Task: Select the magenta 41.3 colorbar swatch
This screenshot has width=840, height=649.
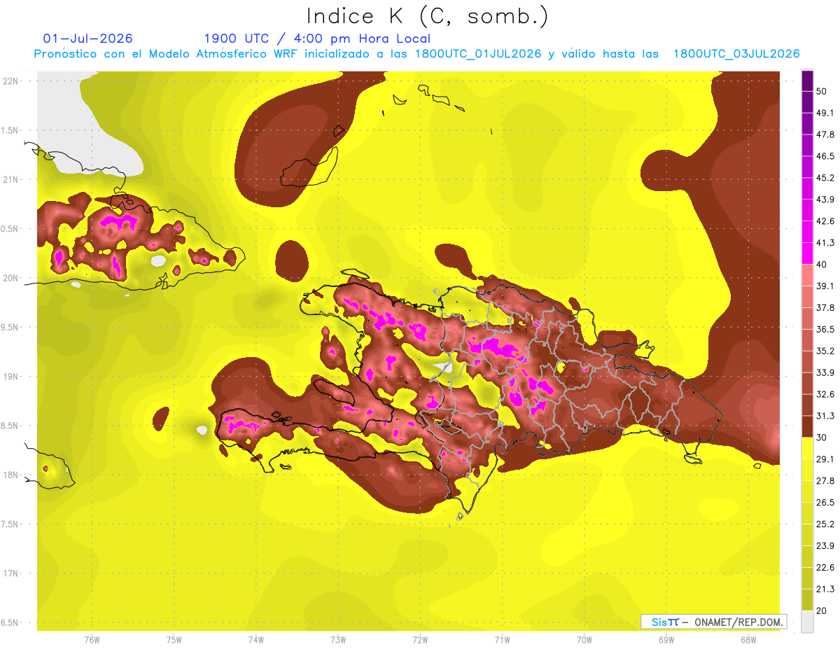Action: [807, 253]
